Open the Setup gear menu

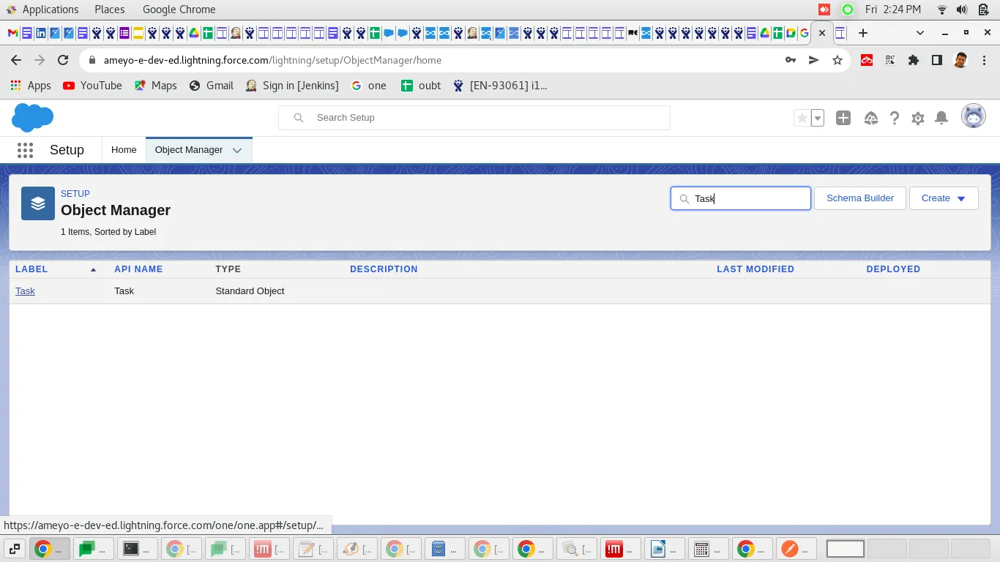[918, 118]
